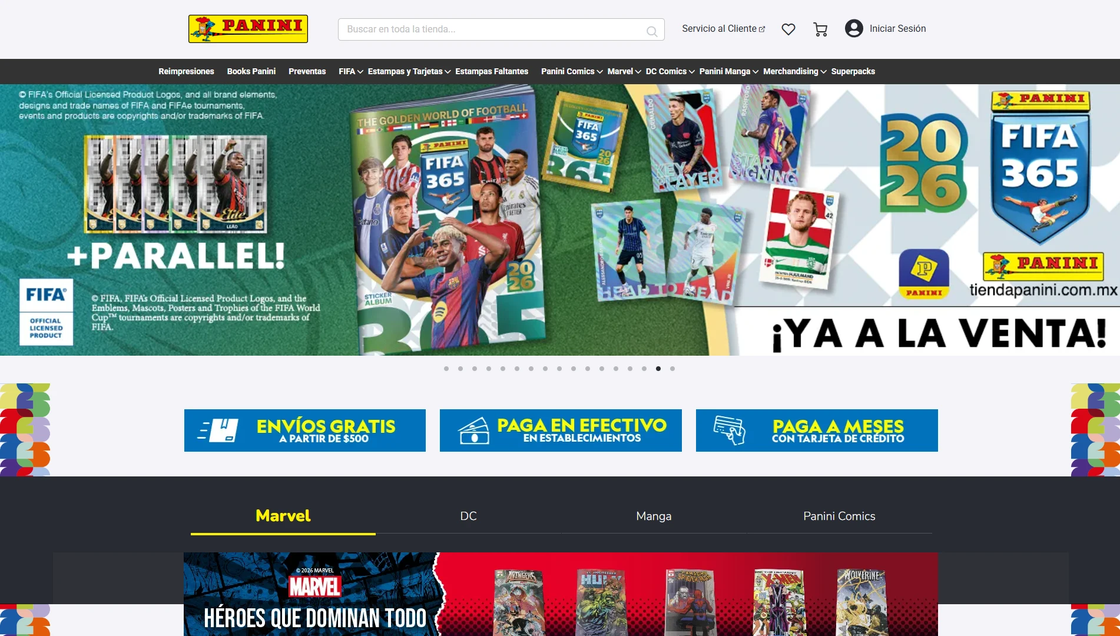This screenshot has height=636, width=1120.
Task: Select the active sixteenth carousel dot
Action: 658,369
